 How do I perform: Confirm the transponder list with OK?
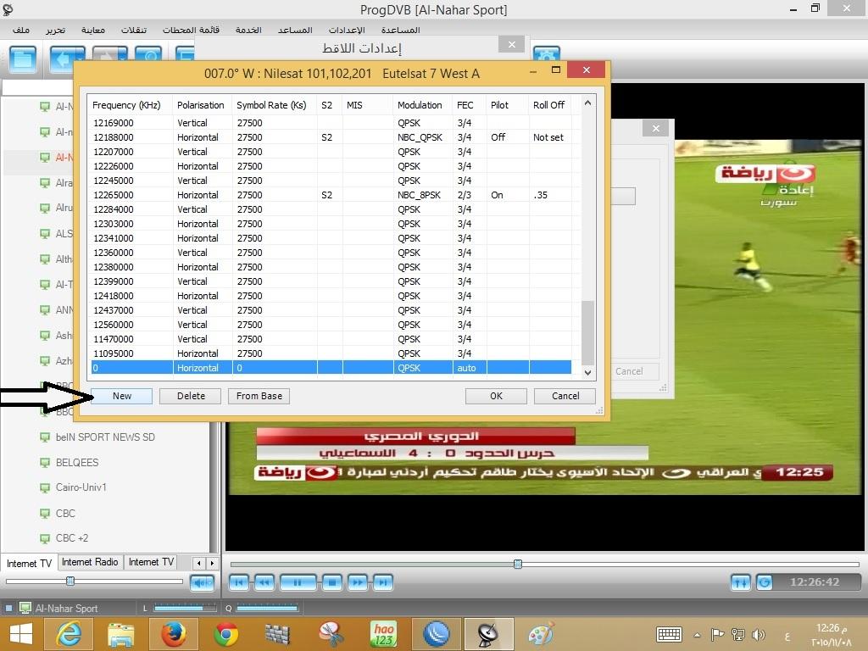[x=496, y=396]
